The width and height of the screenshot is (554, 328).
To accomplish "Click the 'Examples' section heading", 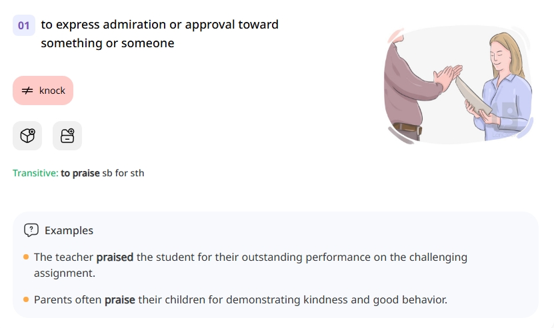I will pos(69,230).
